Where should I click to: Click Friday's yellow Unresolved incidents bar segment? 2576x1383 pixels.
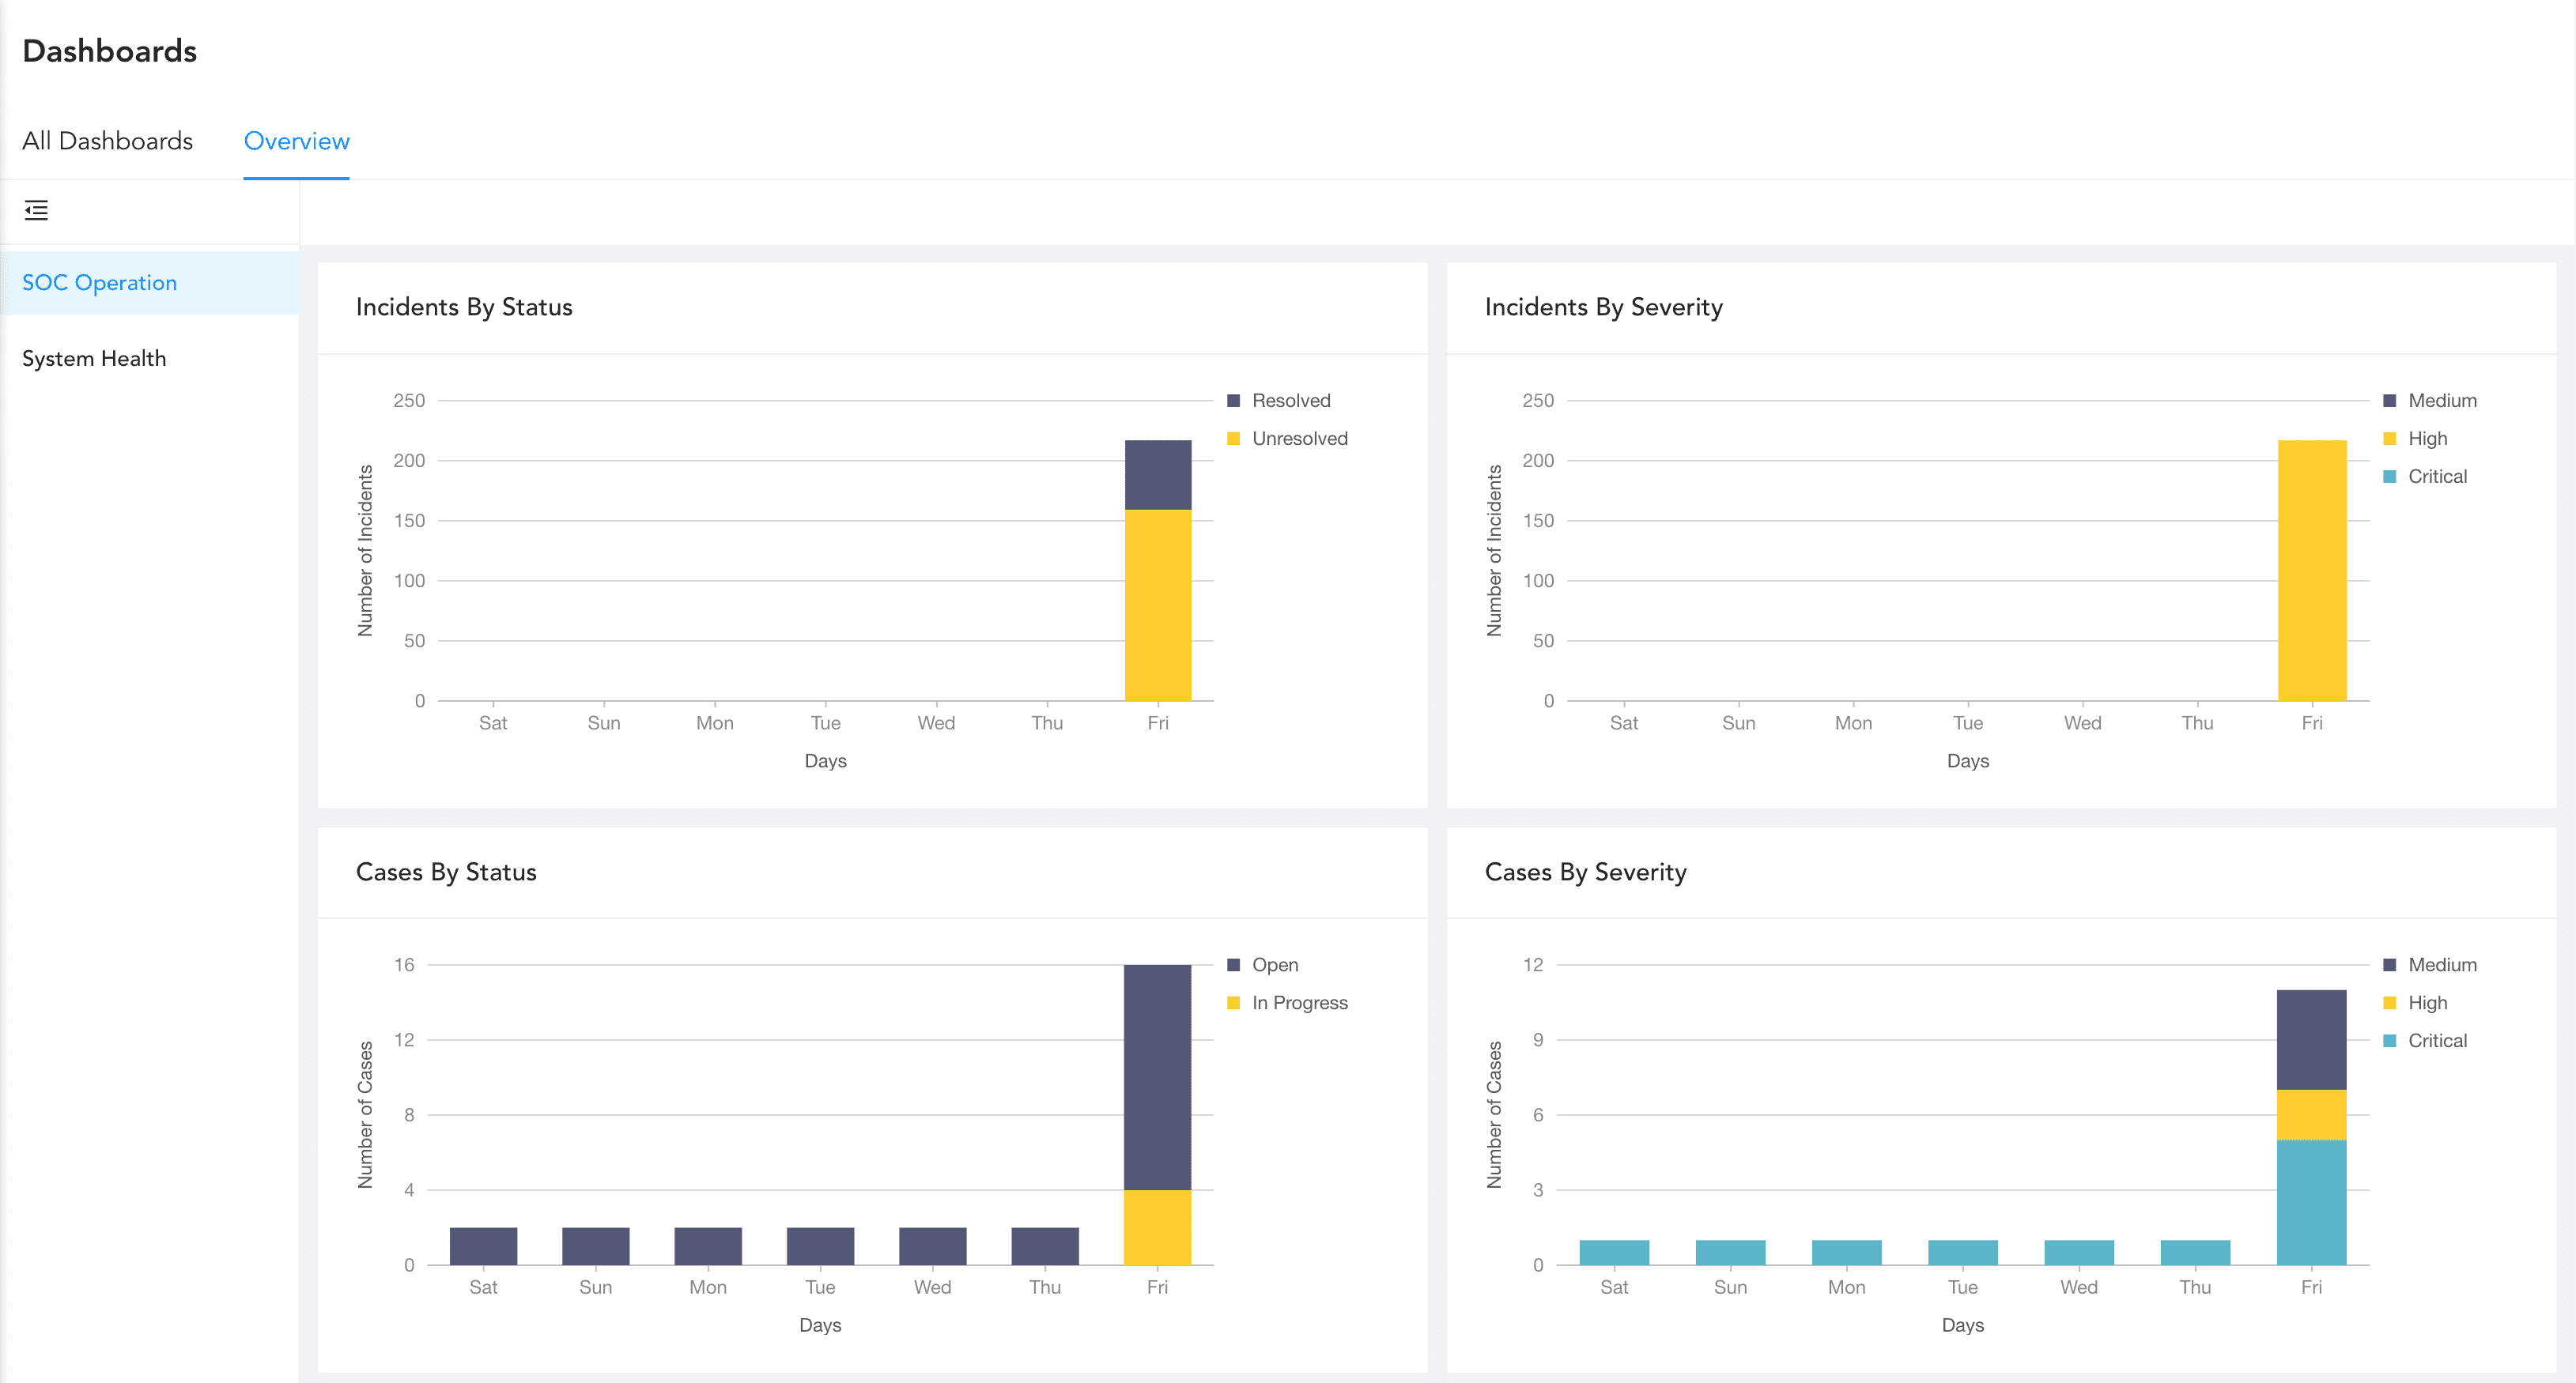(1158, 605)
